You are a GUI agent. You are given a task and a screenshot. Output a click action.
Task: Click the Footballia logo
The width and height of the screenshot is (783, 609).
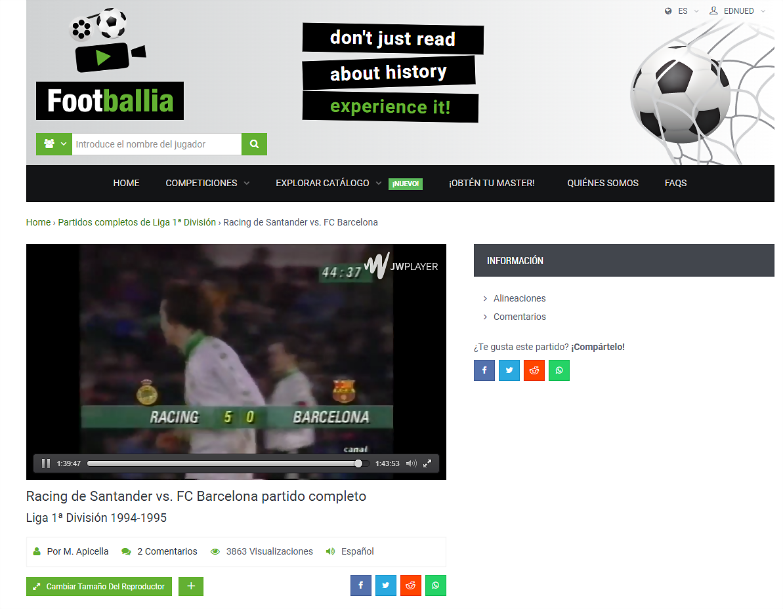pyautogui.click(x=110, y=64)
